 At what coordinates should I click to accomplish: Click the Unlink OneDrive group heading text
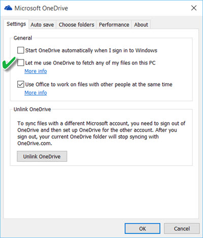[x=32, y=109]
